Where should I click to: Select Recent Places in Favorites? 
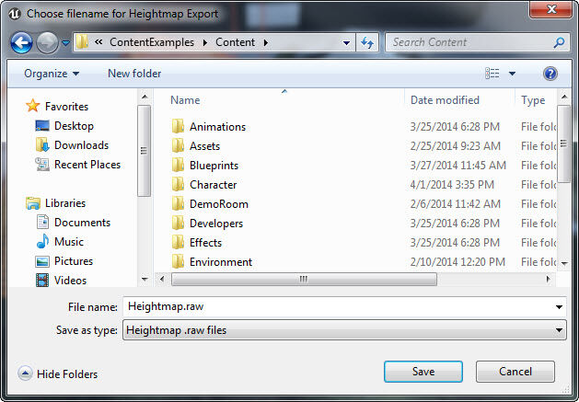coord(87,165)
